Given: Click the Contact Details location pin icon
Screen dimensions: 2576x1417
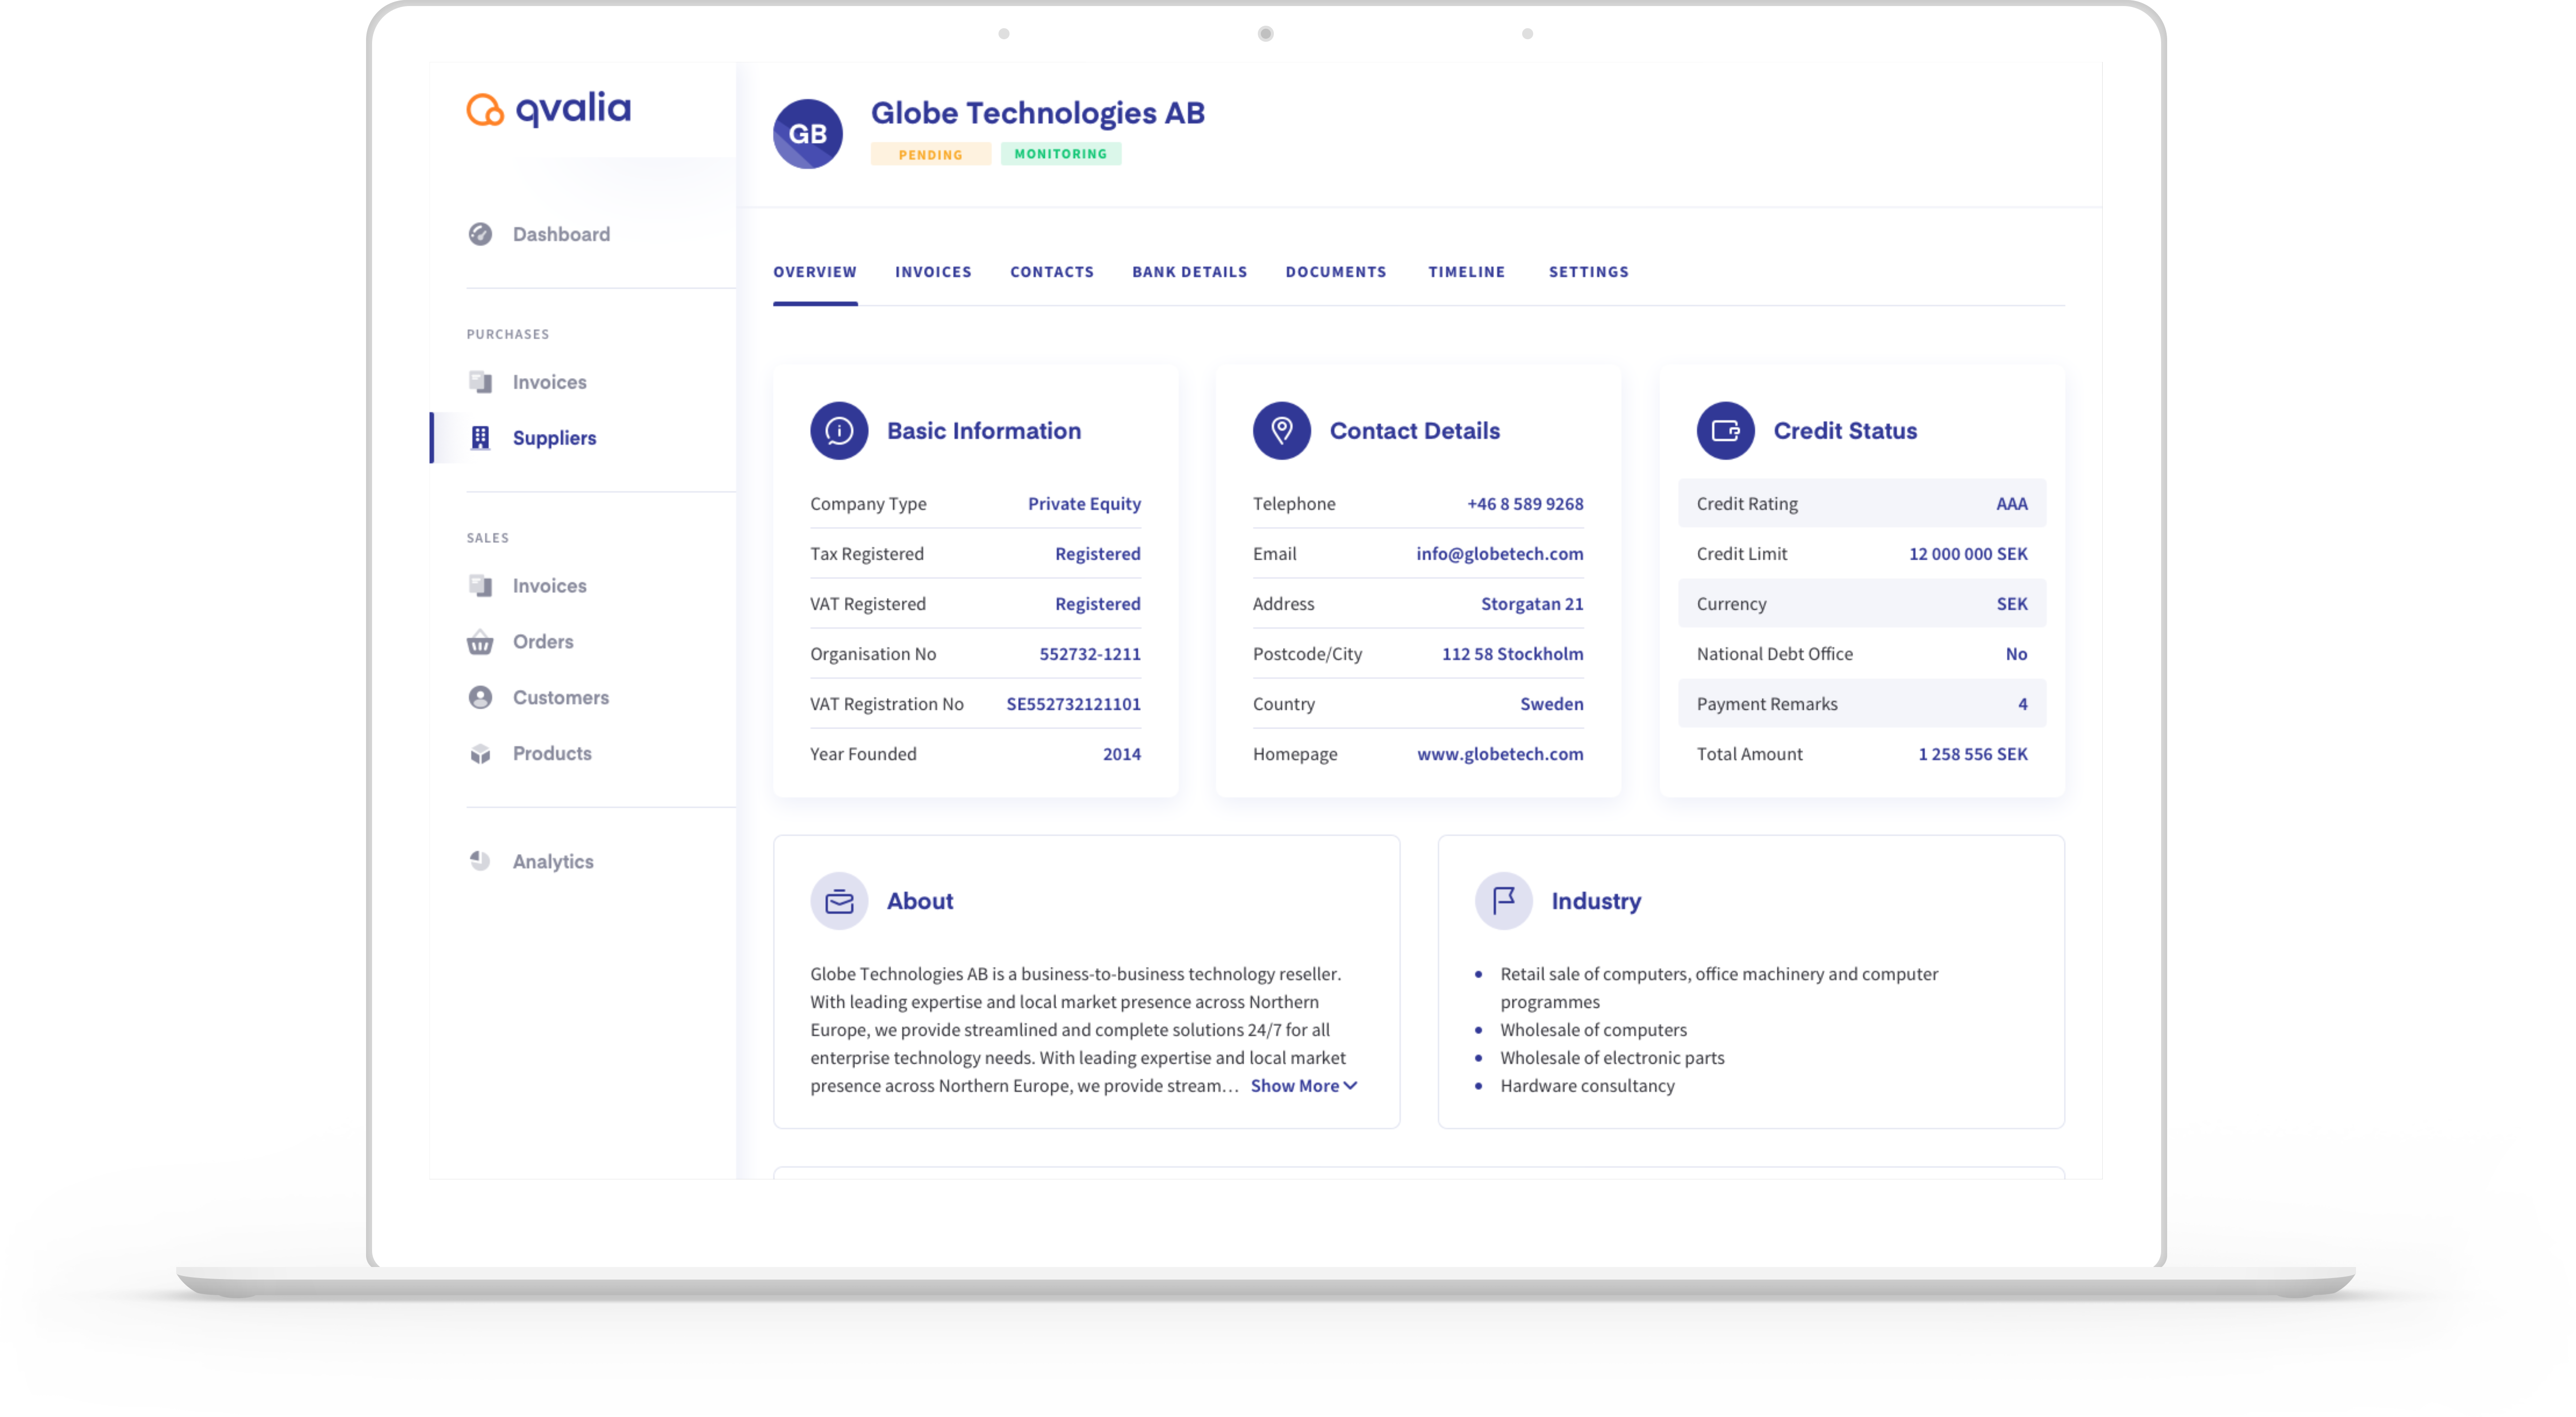Looking at the screenshot, I should pyautogui.click(x=1281, y=431).
